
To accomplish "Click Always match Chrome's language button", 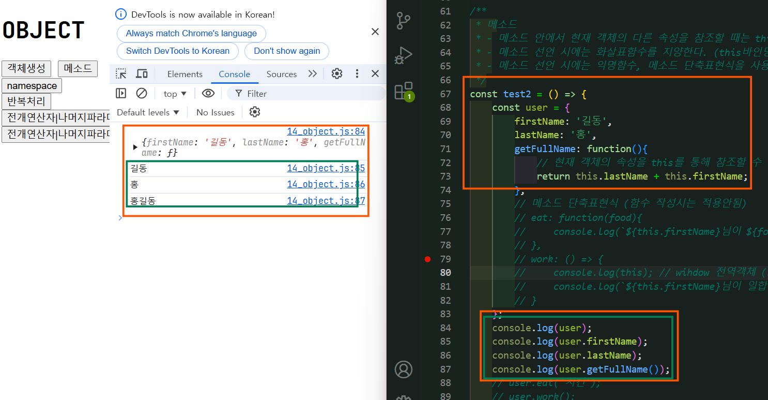I will pyautogui.click(x=191, y=33).
